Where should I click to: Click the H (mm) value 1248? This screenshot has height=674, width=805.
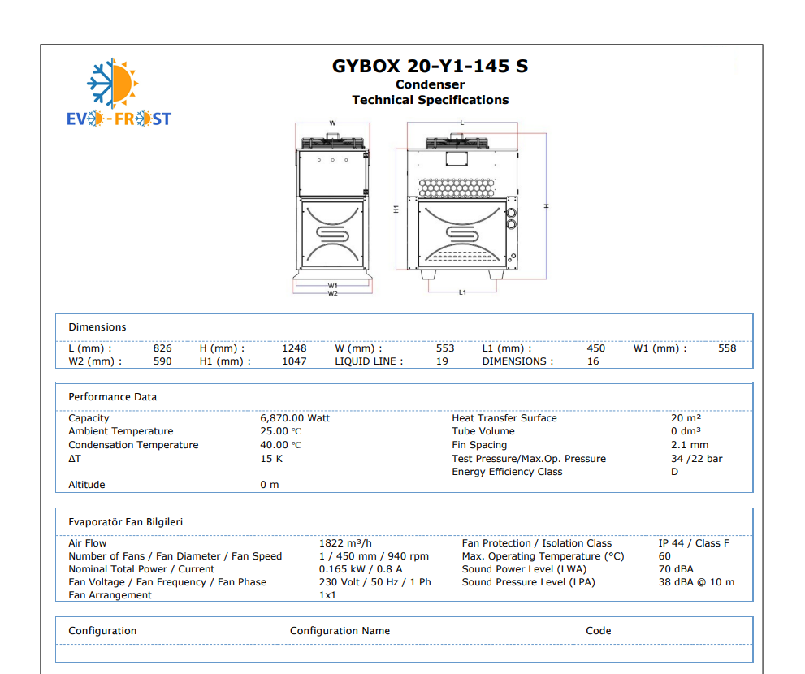tap(294, 348)
